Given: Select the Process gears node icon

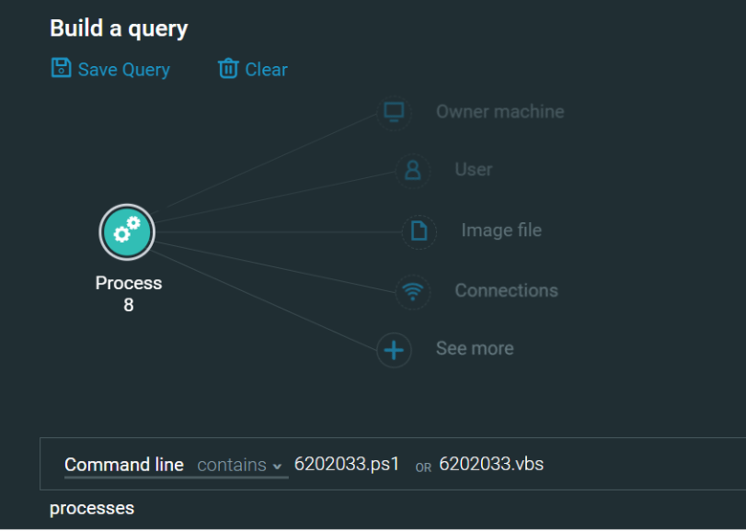Looking at the screenshot, I should 126,232.
